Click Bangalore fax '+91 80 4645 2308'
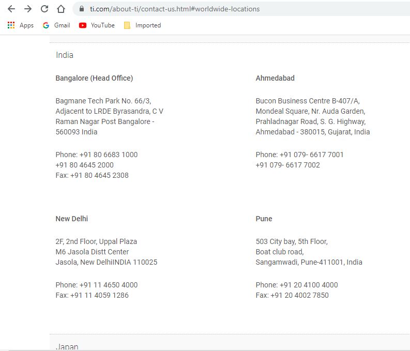 click(99, 175)
